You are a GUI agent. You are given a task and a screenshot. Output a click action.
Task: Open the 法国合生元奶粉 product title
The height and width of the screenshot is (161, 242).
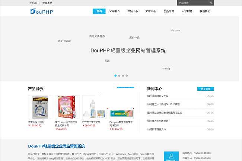pyautogui.click(x=36, y=122)
